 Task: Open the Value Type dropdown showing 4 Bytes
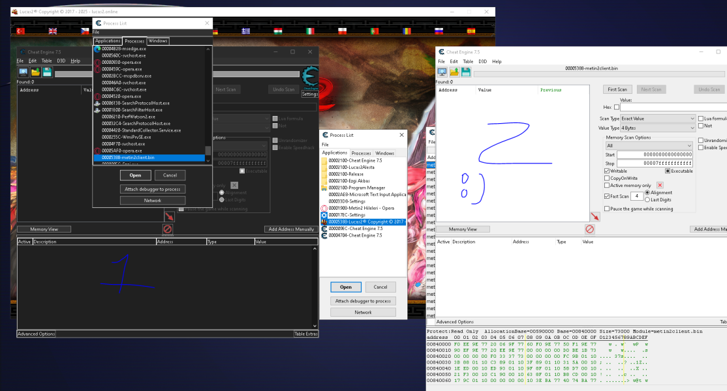[657, 128]
